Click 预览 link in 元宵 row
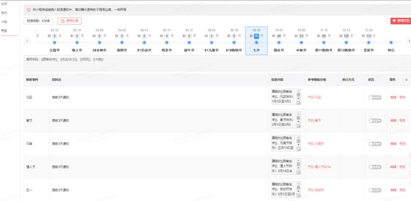 coord(402,143)
